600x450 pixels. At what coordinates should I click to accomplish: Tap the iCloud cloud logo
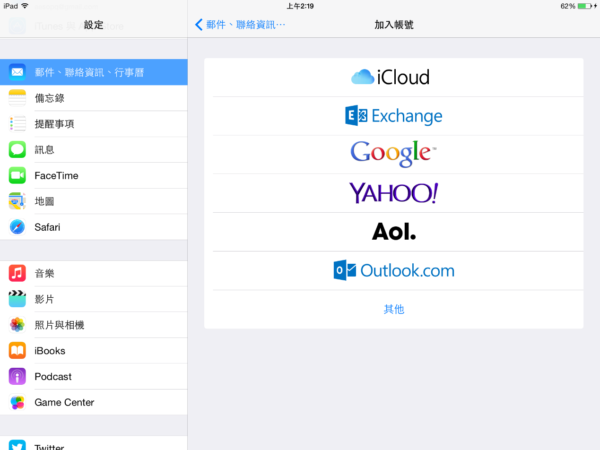(363, 77)
